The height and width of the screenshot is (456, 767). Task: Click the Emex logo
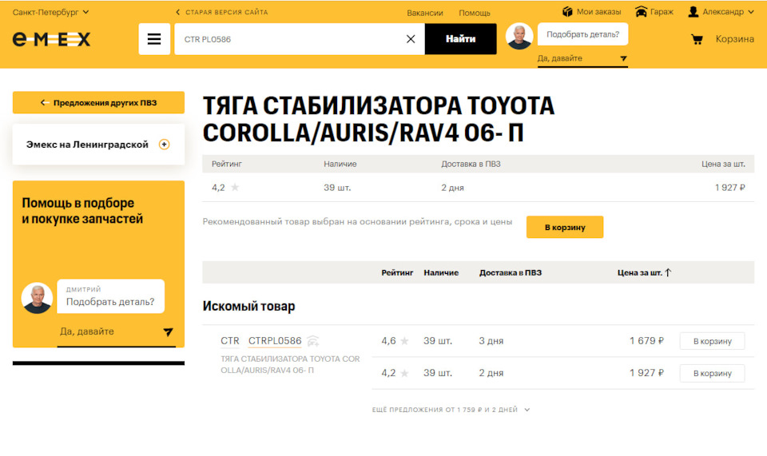(x=51, y=39)
